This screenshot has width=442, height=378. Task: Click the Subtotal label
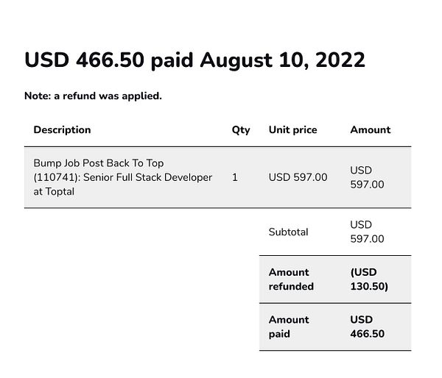(288, 232)
